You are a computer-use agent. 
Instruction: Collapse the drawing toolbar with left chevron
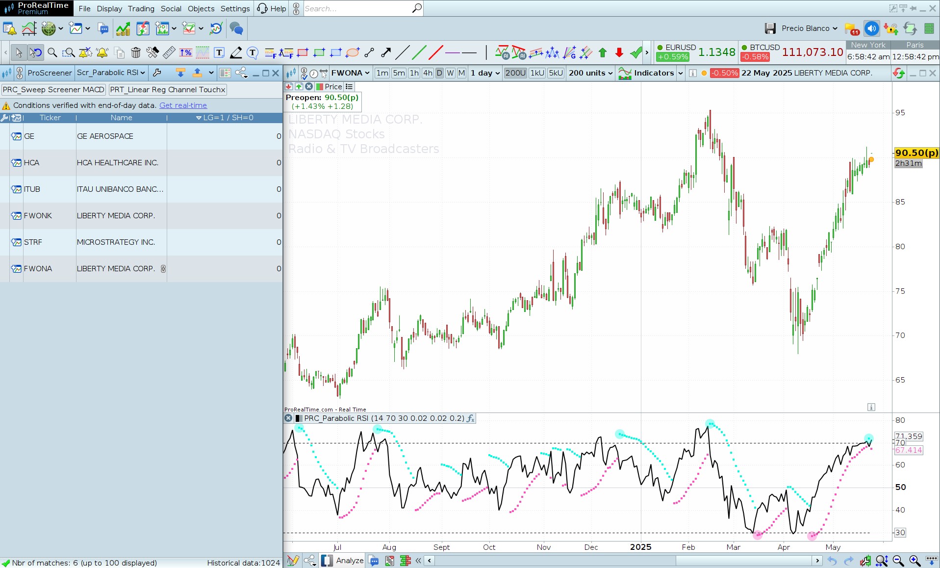pos(5,52)
